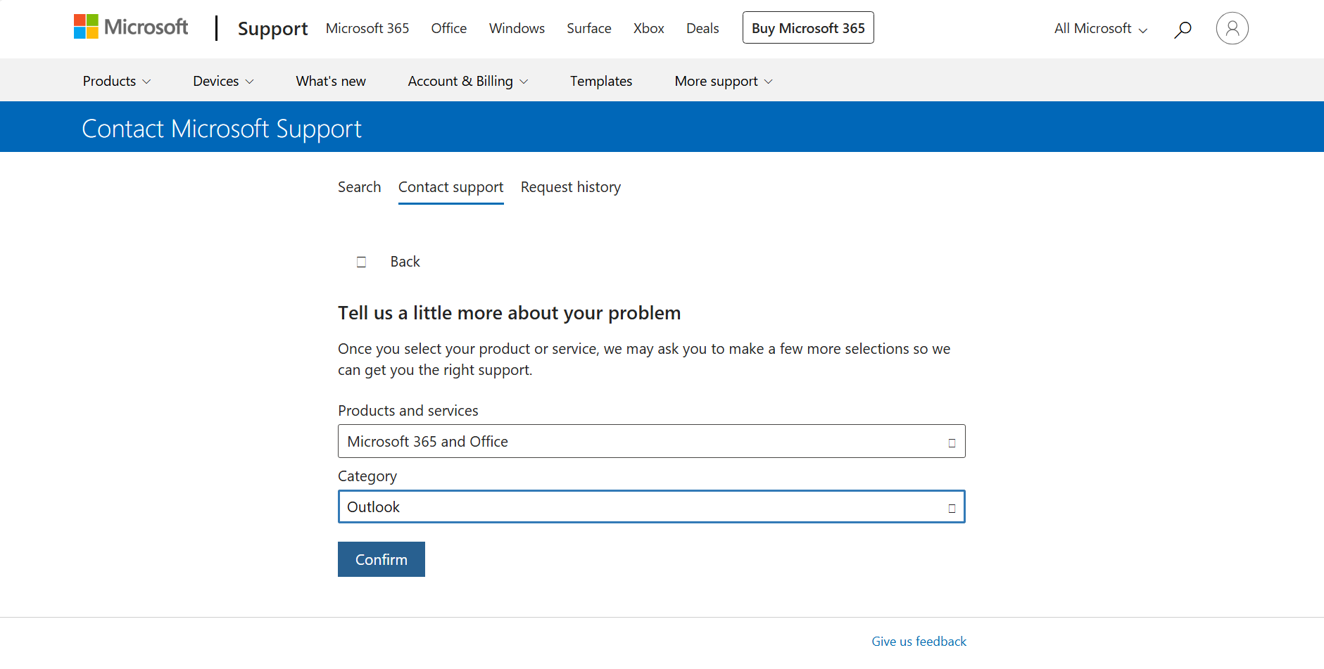This screenshot has height=669, width=1324.
Task: Open the Xbox menu item
Action: [648, 28]
